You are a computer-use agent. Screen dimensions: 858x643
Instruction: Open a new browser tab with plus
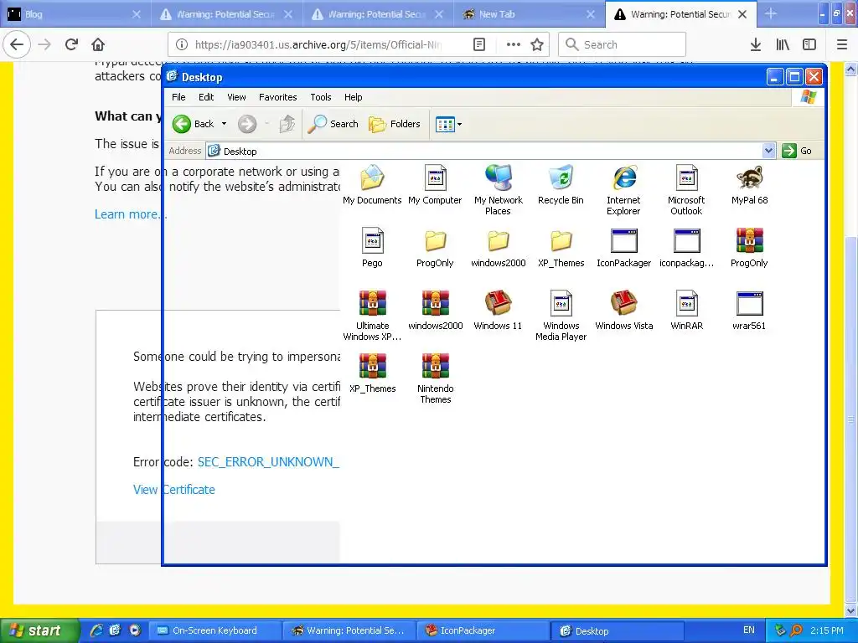(771, 13)
